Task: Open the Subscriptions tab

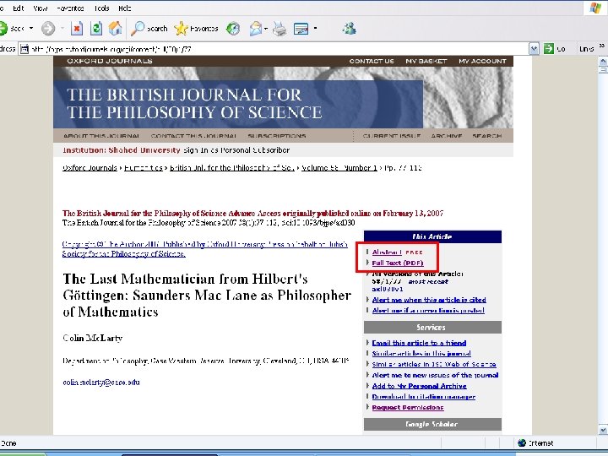Action: coord(277,136)
